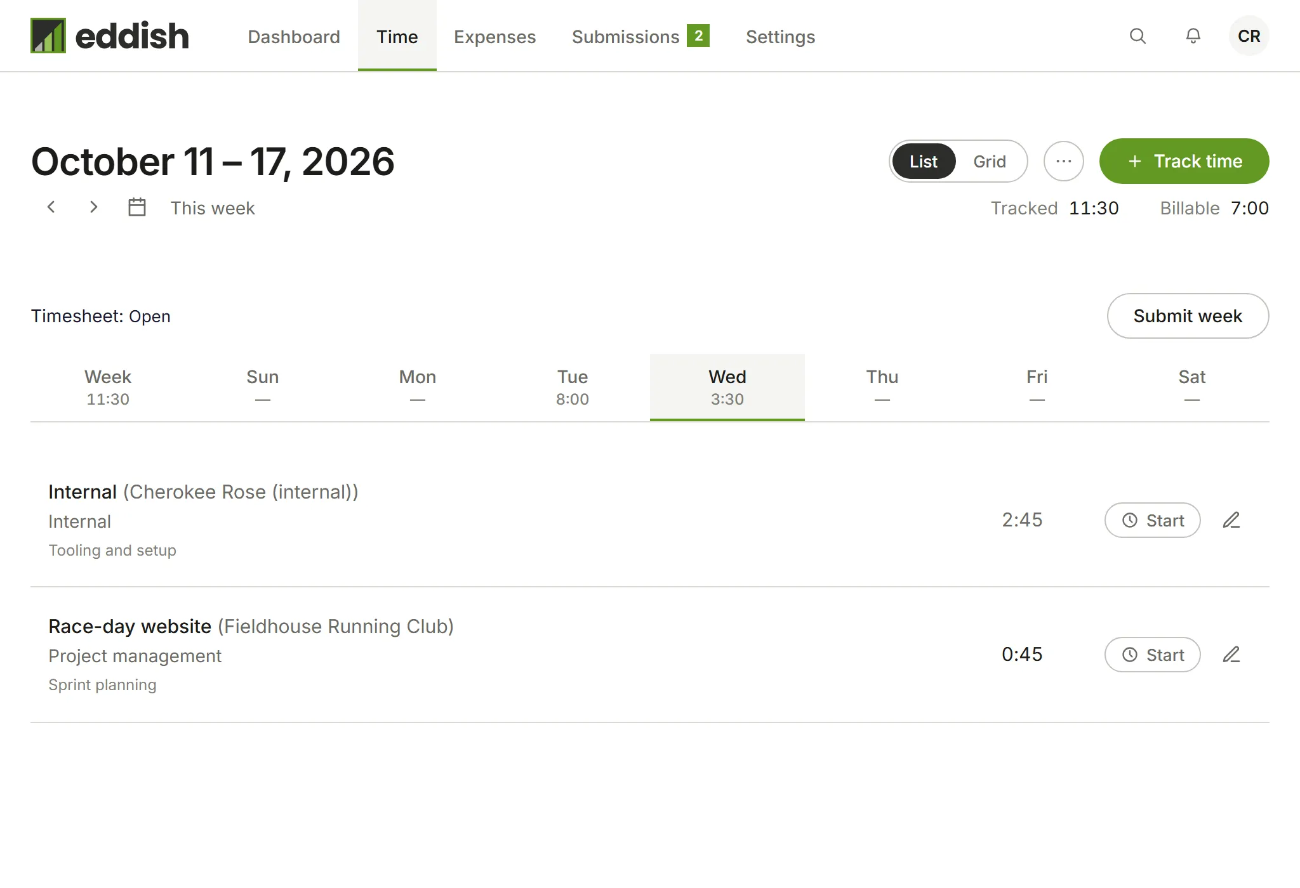1300x888 pixels.
Task: Click the Timesheet: Open status
Action: (101, 316)
